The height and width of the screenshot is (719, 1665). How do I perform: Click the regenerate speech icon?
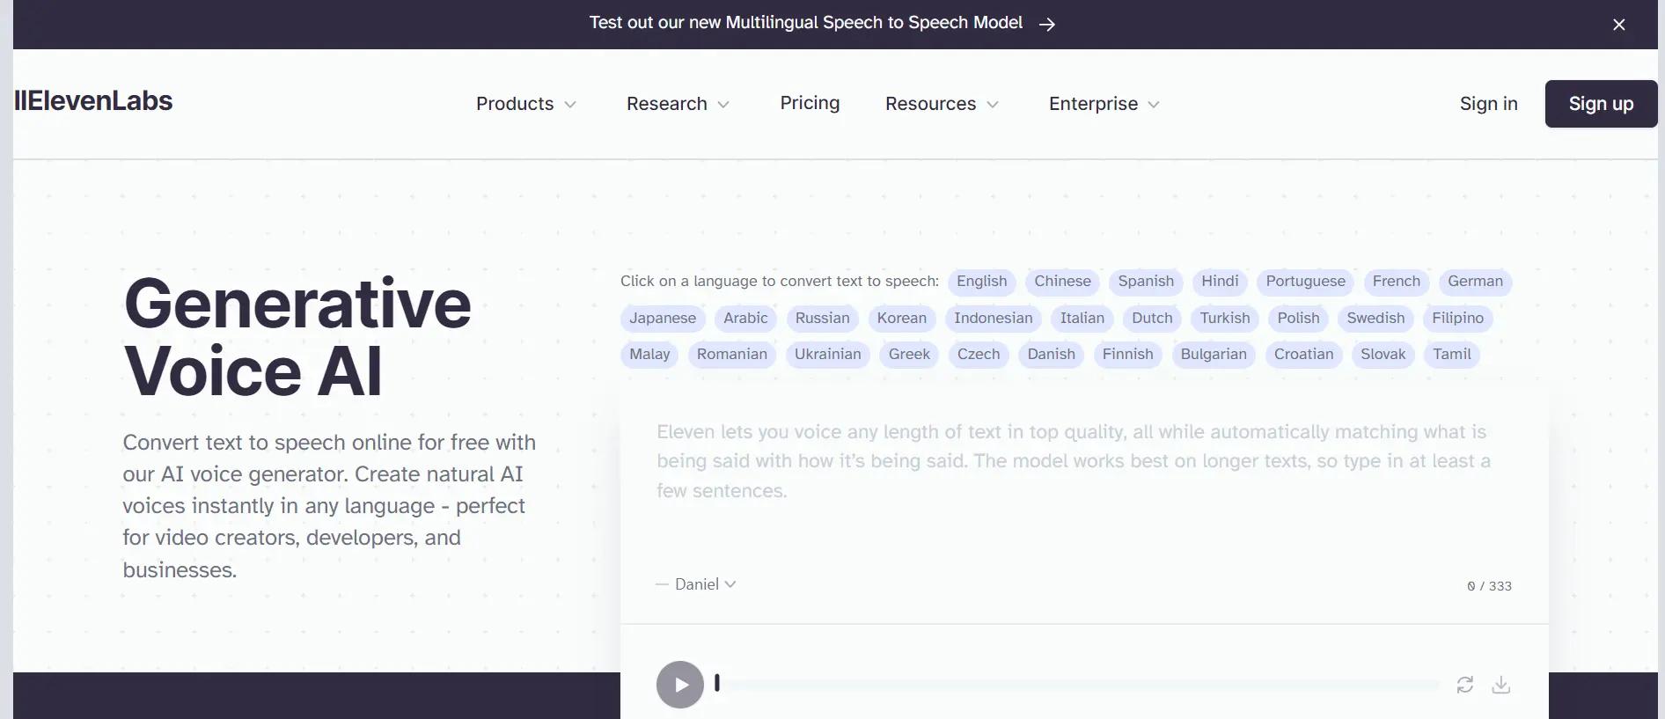[x=1464, y=685]
